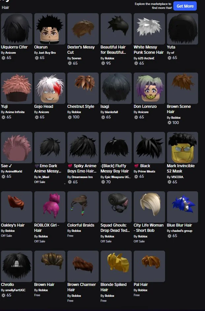The image size is (205, 311).
Task: Select the City Life Woman Short Bob thumbnail
Action: (149, 207)
